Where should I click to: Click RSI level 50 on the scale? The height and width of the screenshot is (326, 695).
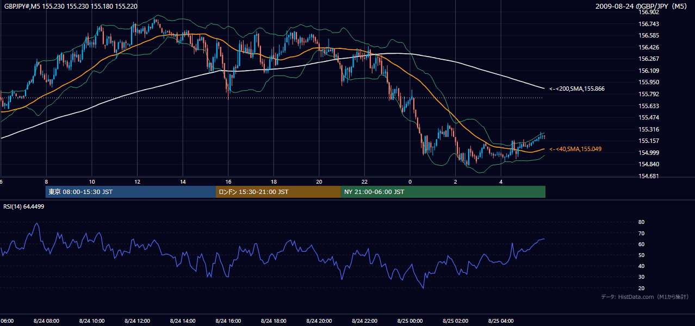(641, 255)
